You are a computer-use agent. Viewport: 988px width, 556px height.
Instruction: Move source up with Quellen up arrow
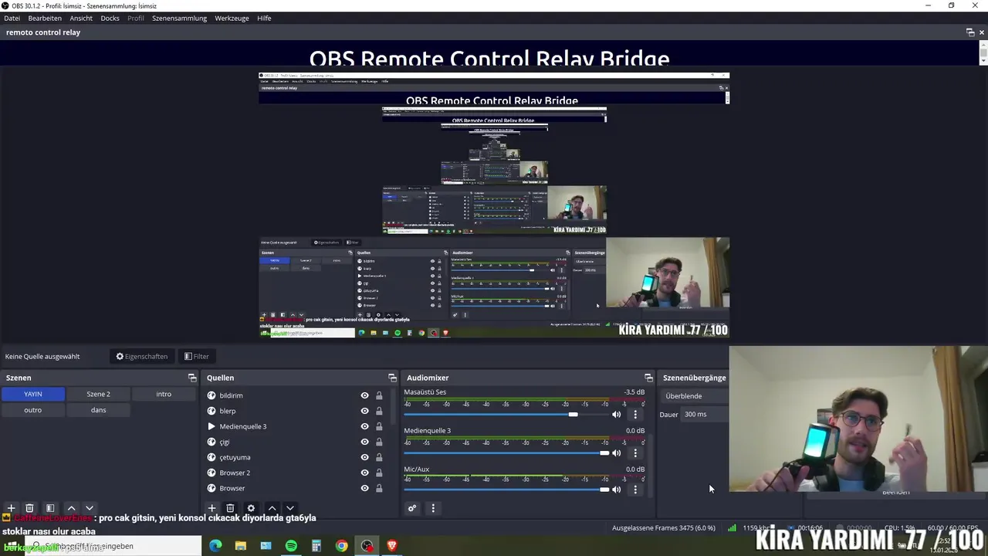(x=272, y=508)
